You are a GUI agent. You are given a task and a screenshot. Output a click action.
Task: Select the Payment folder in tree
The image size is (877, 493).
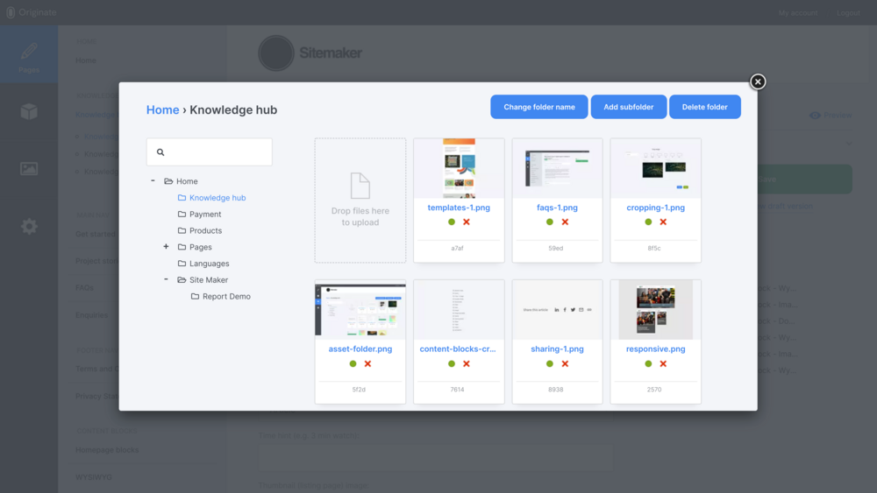pyautogui.click(x=205, y=215)
